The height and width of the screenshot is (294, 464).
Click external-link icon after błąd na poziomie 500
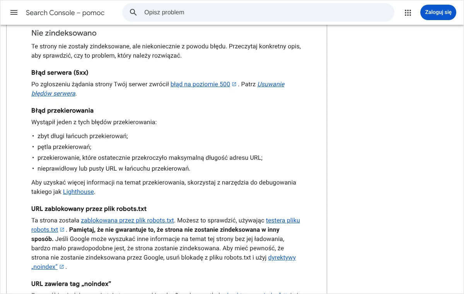pos(234,84)
